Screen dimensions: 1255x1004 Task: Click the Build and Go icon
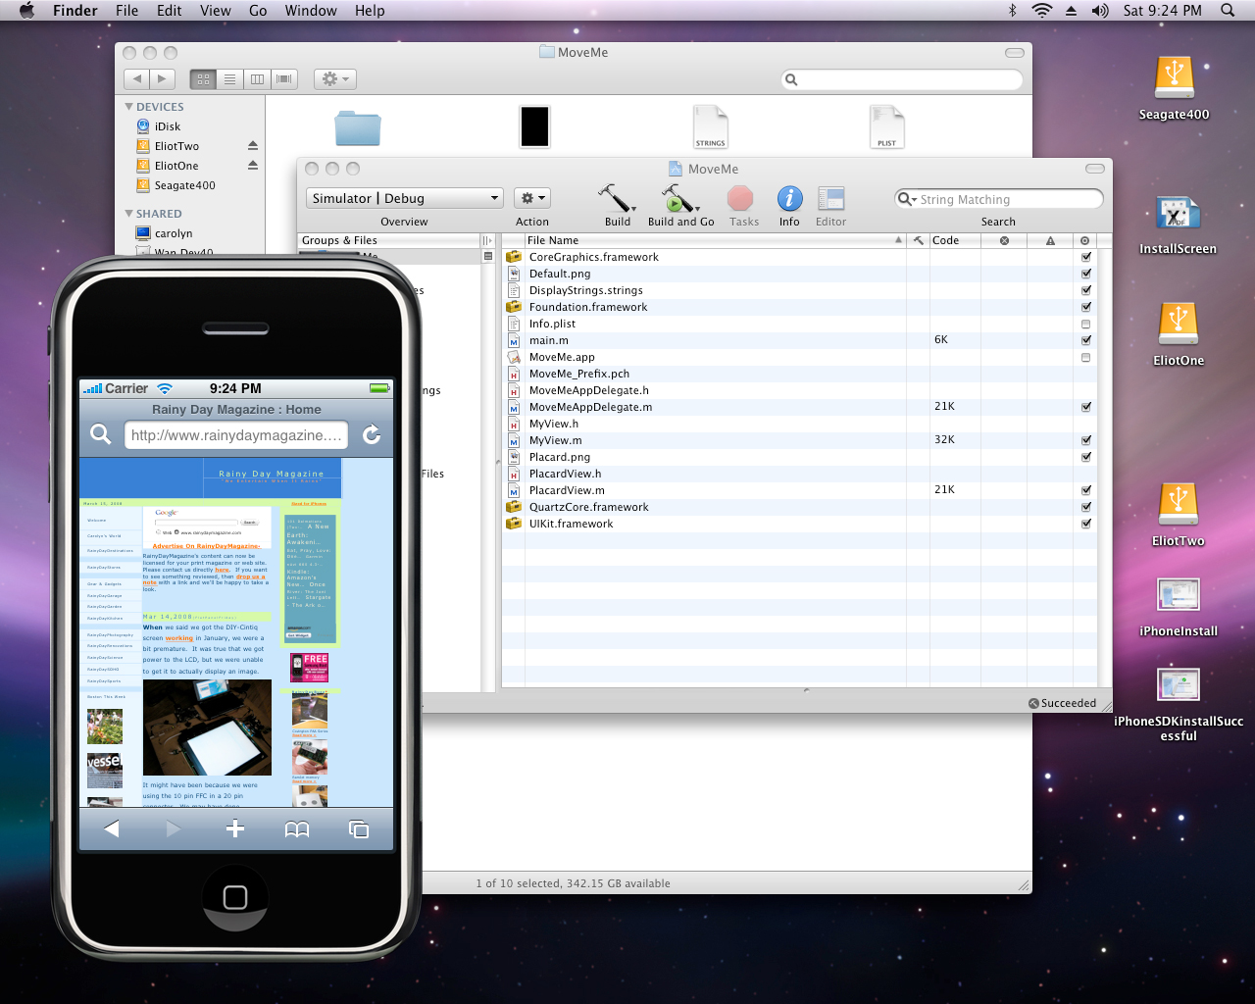click(x=679, y=198)
